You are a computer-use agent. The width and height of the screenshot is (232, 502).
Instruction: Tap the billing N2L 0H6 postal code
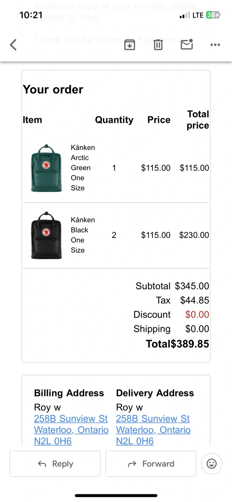click(53, 441)
